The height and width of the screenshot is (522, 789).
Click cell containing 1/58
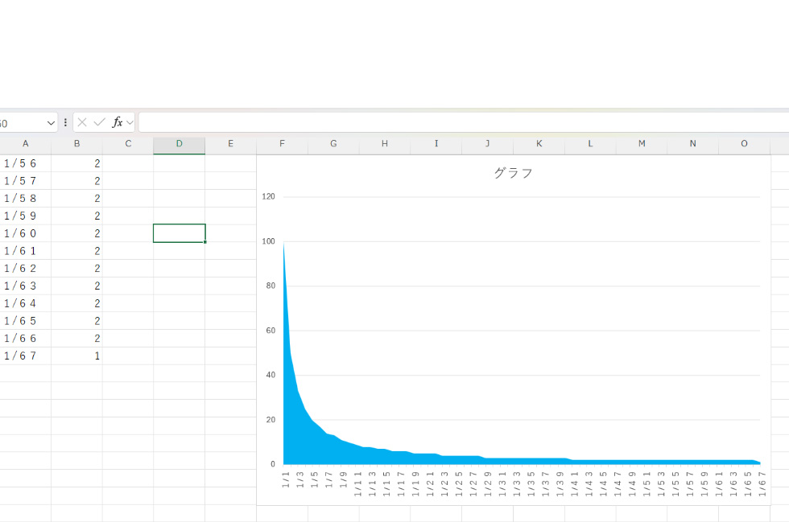[x=25, y=198]
